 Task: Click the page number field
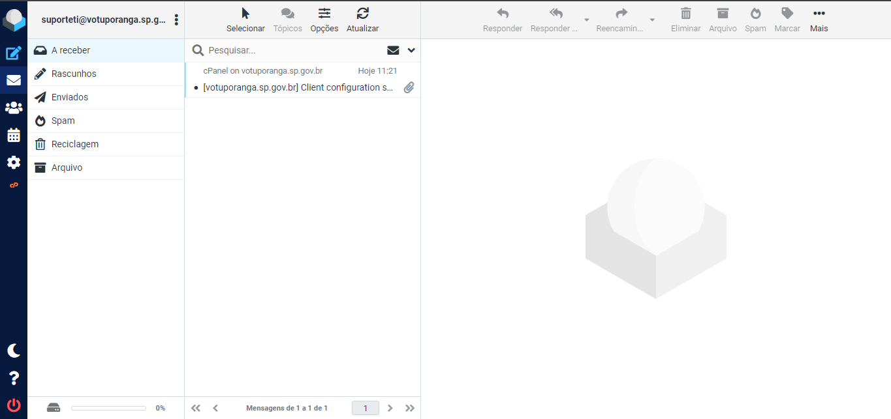(366, 408)
